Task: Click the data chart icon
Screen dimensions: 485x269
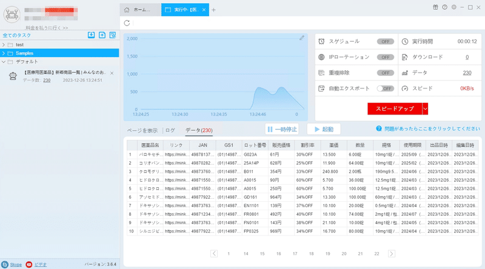Action: coord(404,73)
